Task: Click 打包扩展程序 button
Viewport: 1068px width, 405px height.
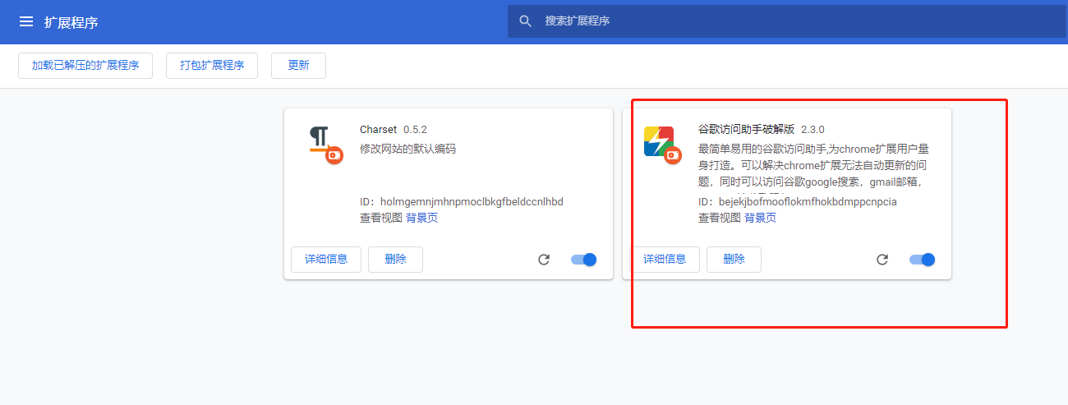Action: (212, 66)
